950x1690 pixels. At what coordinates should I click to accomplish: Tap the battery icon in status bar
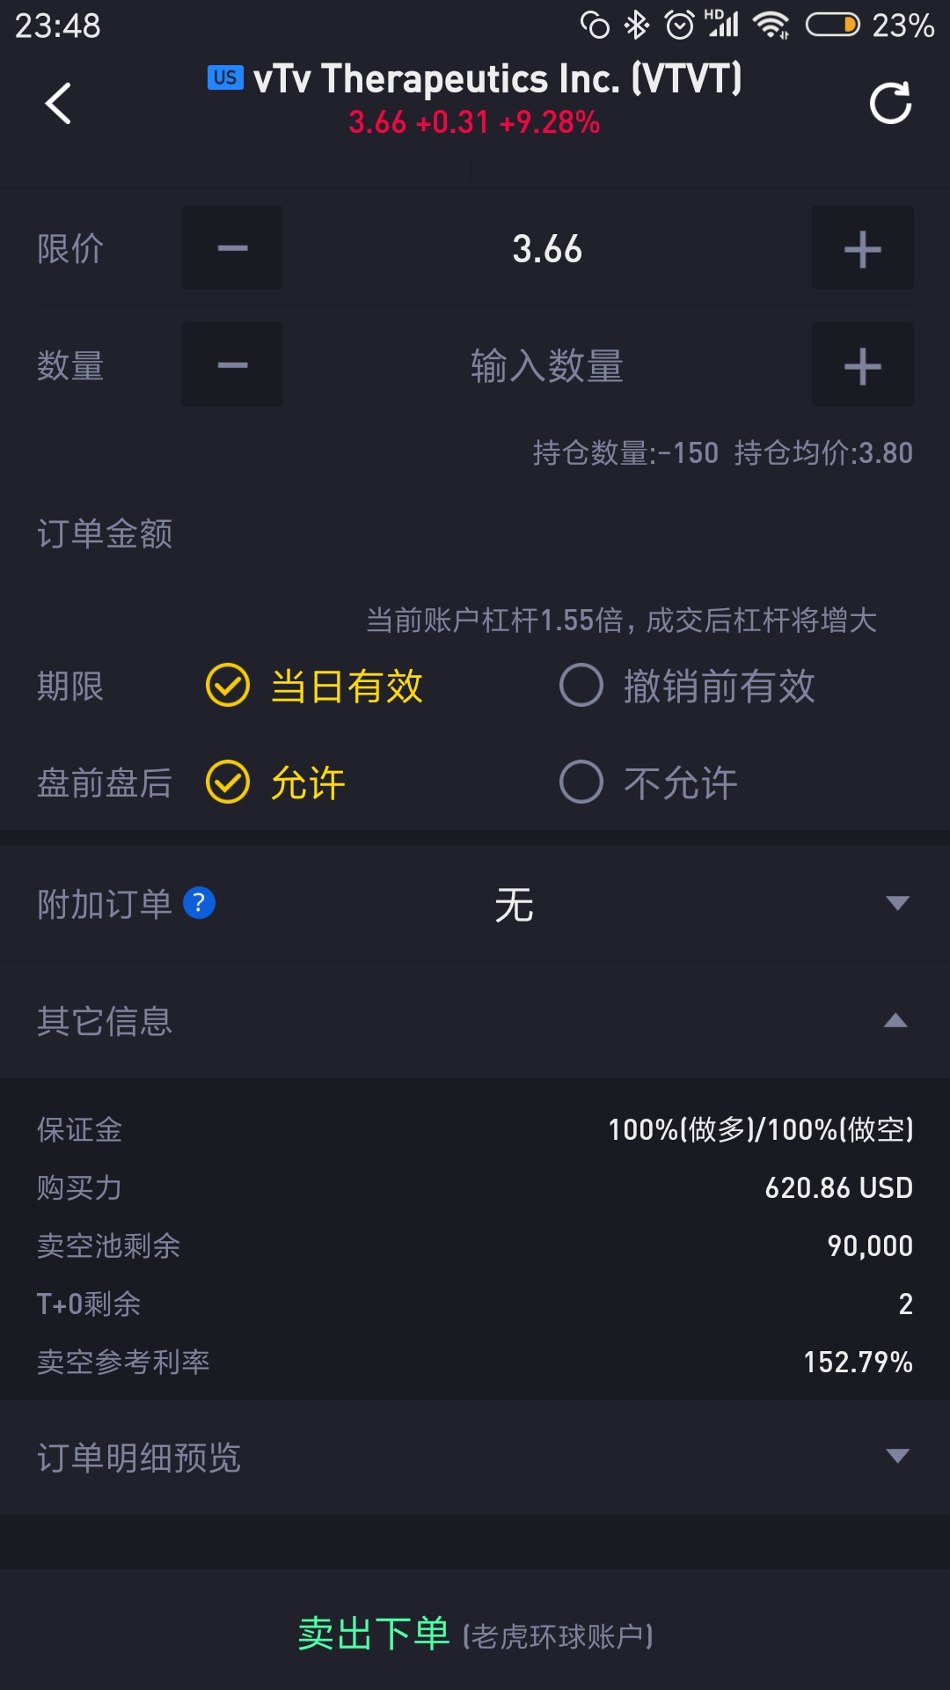(832, 26)
